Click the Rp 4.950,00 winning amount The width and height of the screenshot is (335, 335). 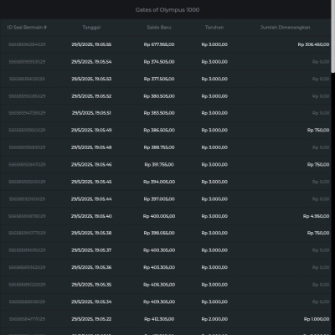click(x=316, y=216)
